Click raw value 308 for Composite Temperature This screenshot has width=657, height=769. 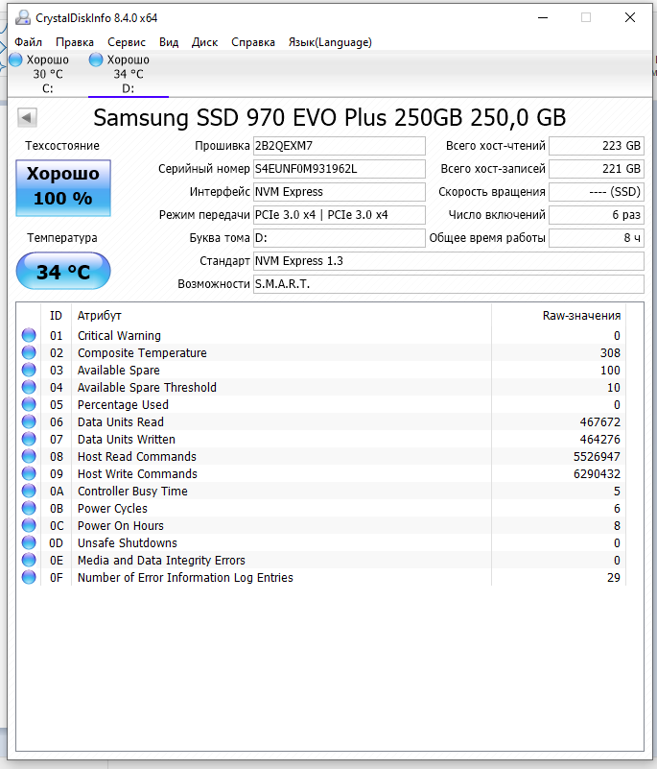(x=610, y=352)
